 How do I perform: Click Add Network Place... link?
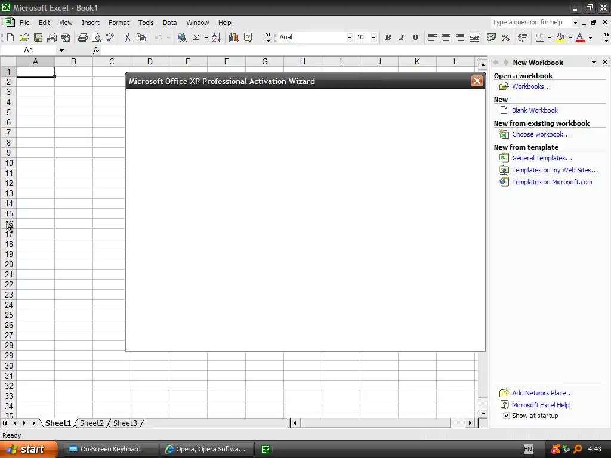pyautogui.click(x=542, y=393)
